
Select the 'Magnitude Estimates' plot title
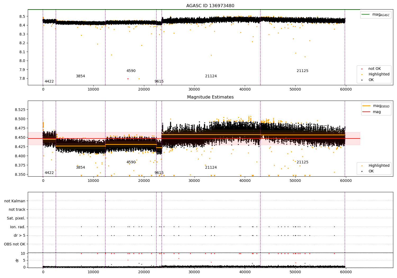(x=210, y=97)
